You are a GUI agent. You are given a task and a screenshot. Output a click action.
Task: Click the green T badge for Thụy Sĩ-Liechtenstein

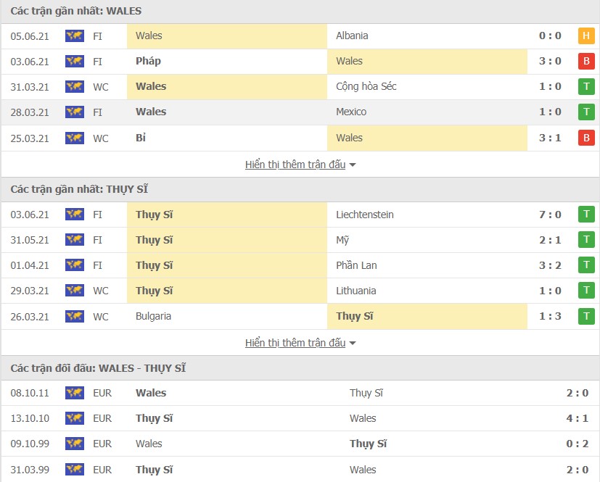click(x=586, y=215)
